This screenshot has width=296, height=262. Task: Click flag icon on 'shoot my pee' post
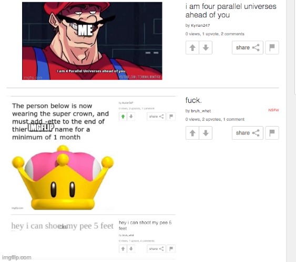pos(171,249)
